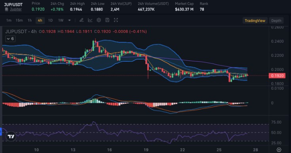Expand more timeframe options arrow

pyautogui.click(x=69, y=20)
